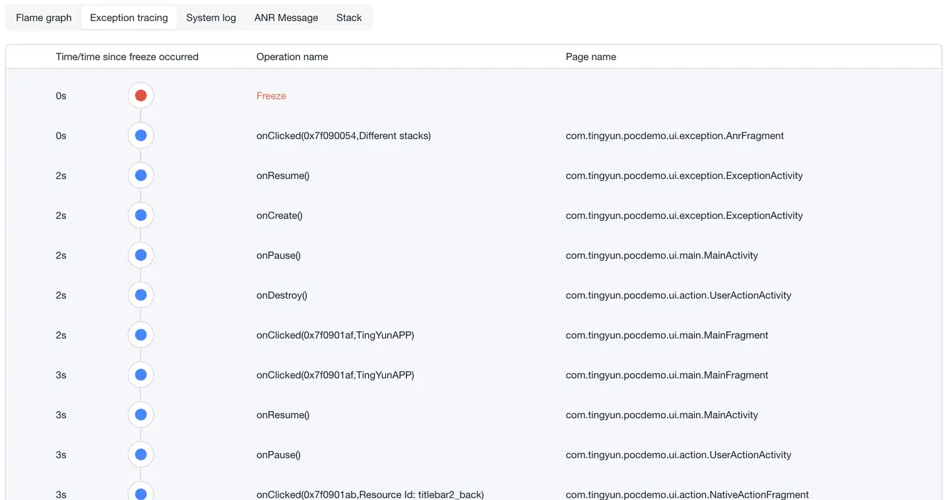This screenshot has width=950, height=500.
Task: Select the ANR Message tab
Action: click(x=286, y=18)
